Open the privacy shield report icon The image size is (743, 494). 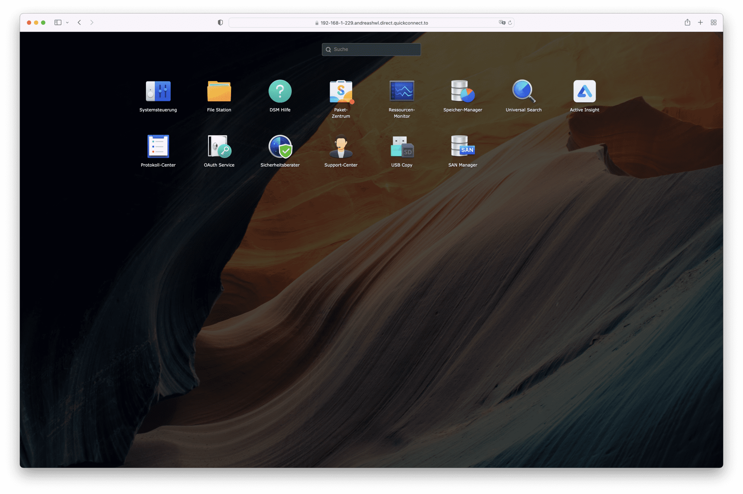220,22
